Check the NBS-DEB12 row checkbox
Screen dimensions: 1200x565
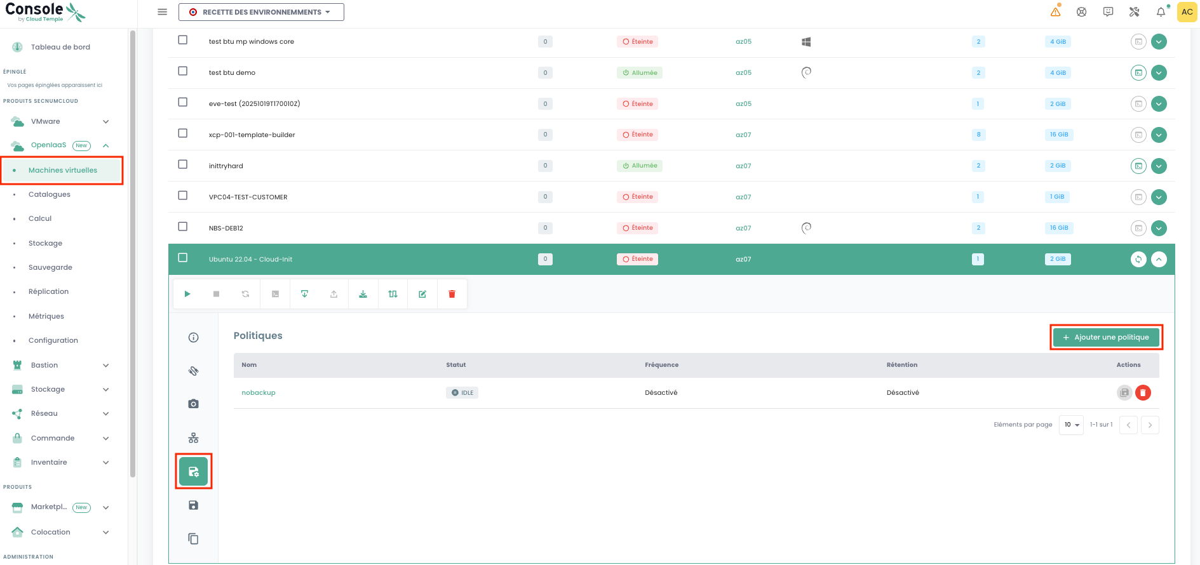(183, 227)
